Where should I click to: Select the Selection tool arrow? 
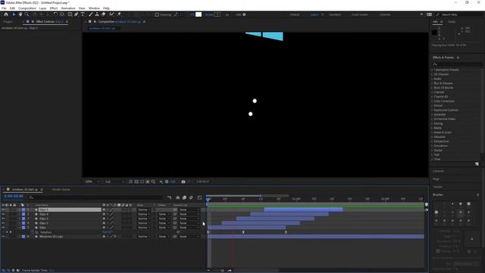(x=14, y=14)
